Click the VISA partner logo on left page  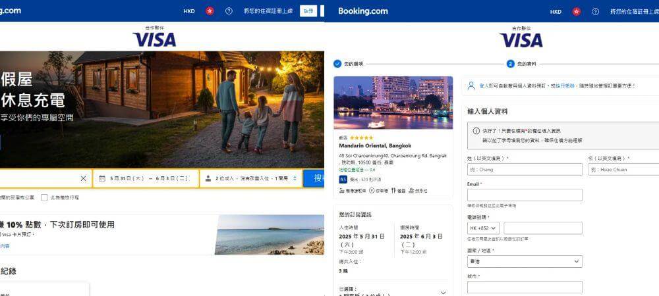click(x=154, y=39)
